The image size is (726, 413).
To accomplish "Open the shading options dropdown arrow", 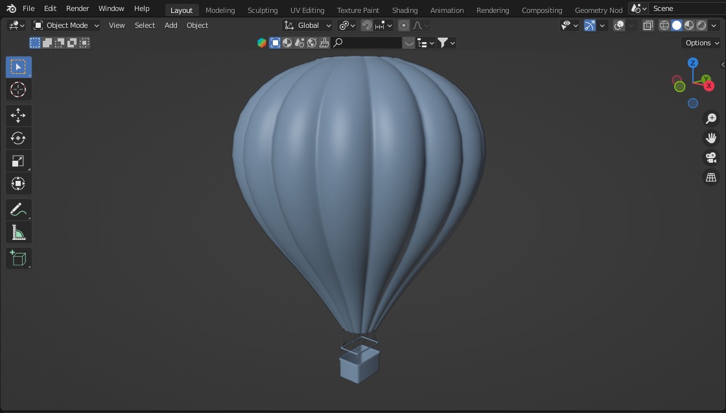I will (x=714, y=25).
